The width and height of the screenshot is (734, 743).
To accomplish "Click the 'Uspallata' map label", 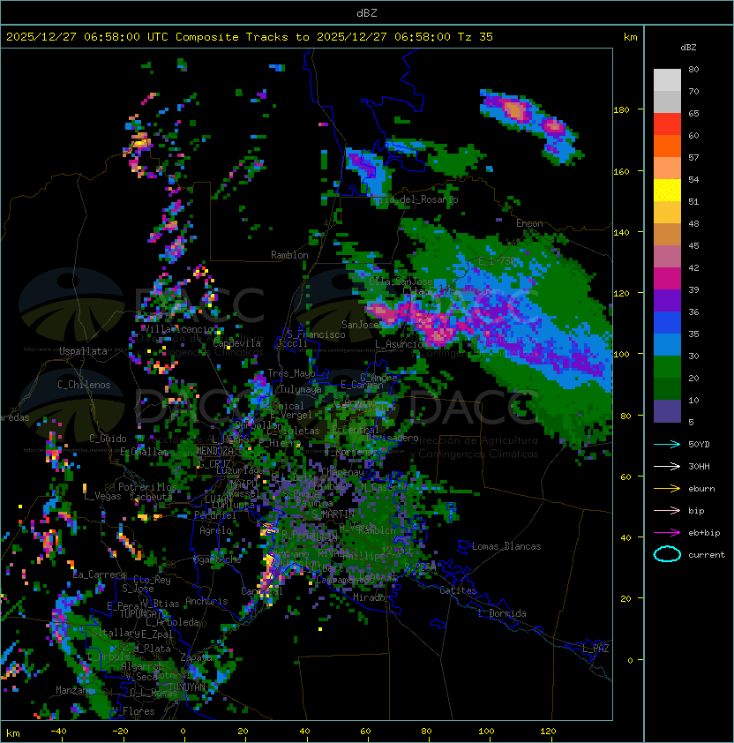I will pos(83,351).
